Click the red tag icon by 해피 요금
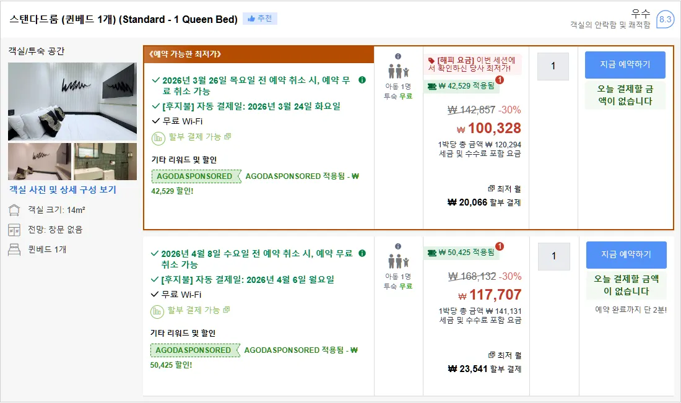The image size is (681, 403). coord(432,61)
